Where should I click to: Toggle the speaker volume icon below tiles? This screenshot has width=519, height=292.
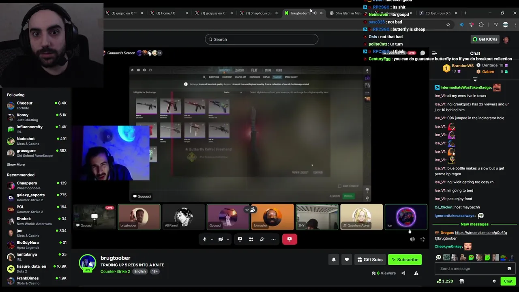pyautogui.click(x=412, y=239)
